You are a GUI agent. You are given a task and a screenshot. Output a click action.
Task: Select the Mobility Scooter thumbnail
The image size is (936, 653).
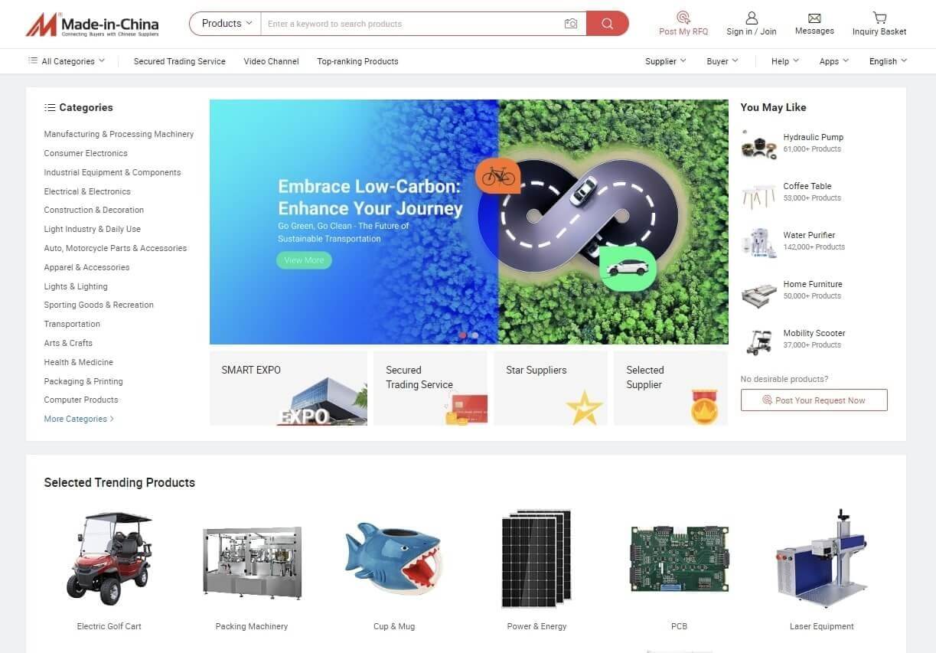point(759,341)
